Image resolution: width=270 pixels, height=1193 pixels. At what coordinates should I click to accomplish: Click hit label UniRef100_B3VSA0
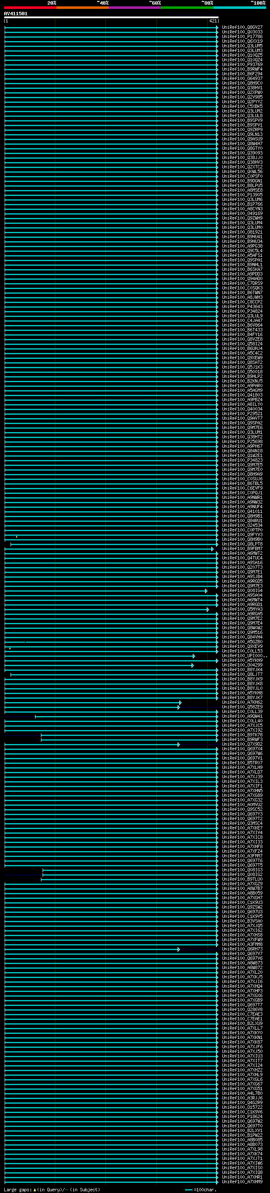pos(242,921)
